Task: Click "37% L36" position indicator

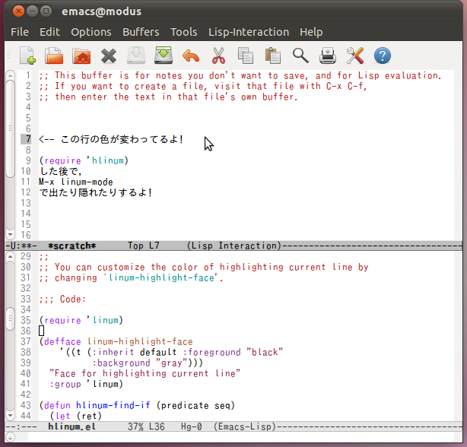Action: pos(146,426)
